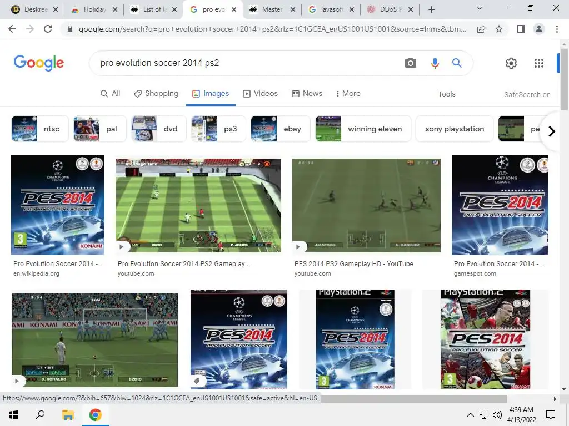Open the Windows notification center
This screenshot has height=426, width=569.
pyautogui.click(x=551, y=415)
